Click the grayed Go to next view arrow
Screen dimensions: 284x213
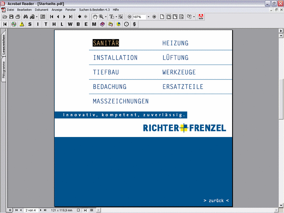86,17
